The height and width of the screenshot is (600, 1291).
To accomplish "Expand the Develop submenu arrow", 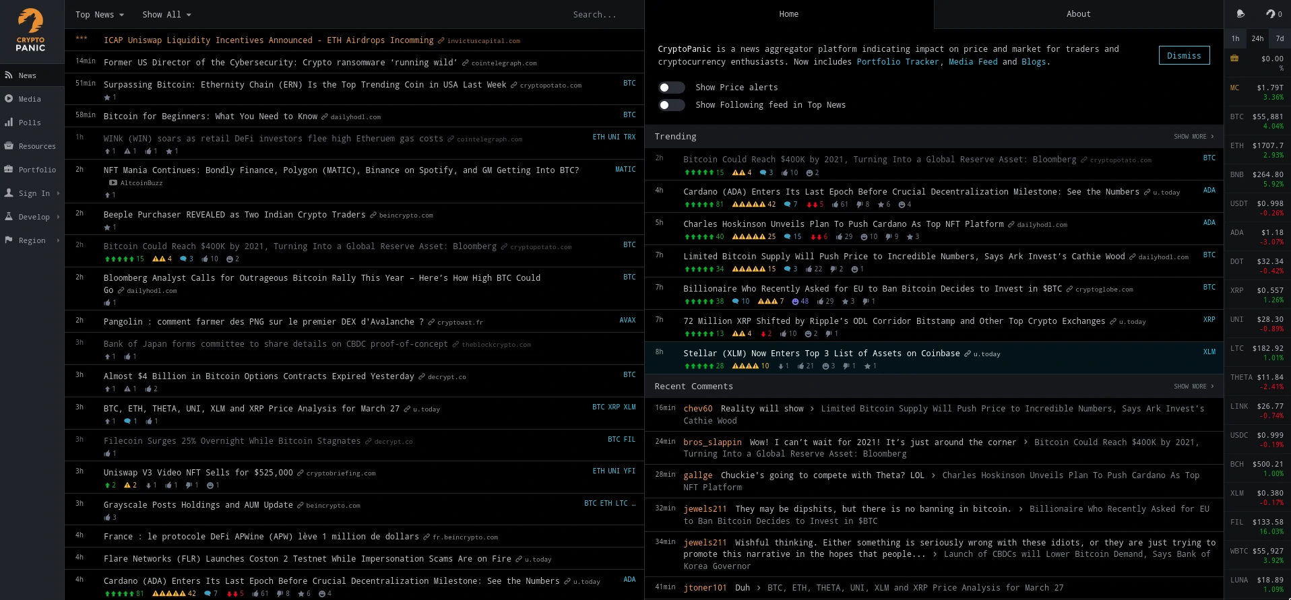I will pyautogui.click(x=59, y=217).
